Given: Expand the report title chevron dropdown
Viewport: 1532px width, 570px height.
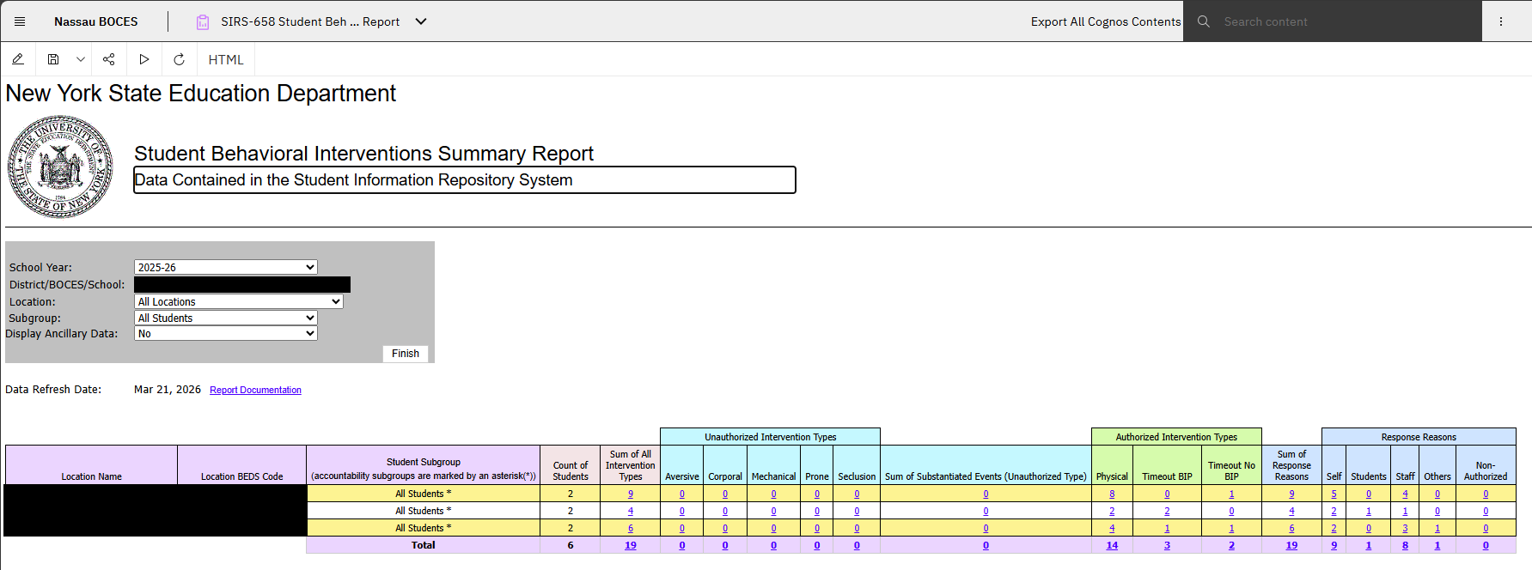Looking at the screenshot, I should click(421, 21).
